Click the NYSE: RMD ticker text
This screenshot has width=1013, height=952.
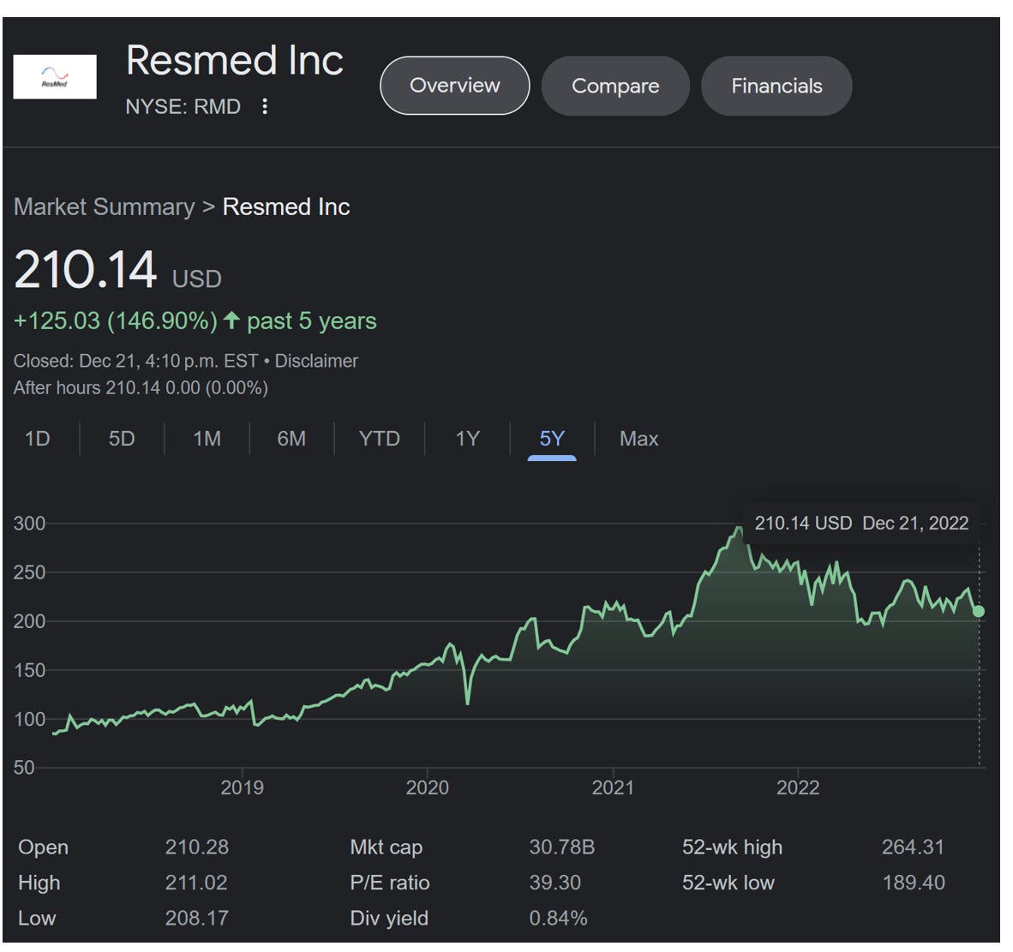(183, 106)
